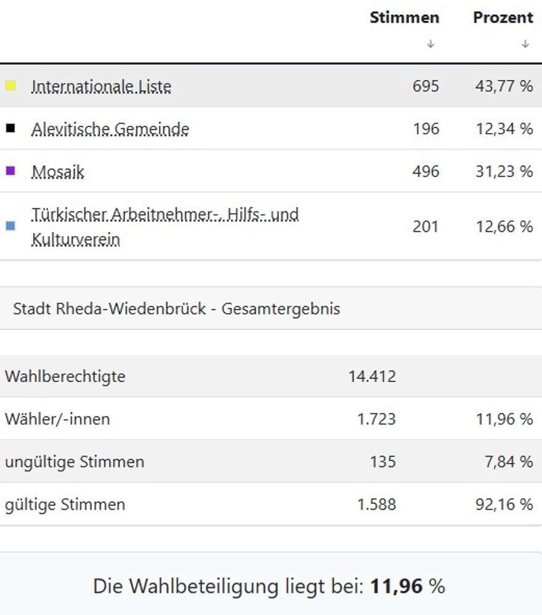
Task: Open the Internationale Liste link
Action: coord(101,87)
